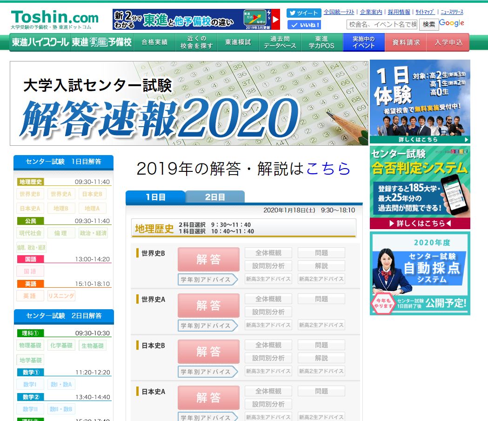Click the いいね! like button
The width and height of the screenshot is (488, 421).
[304, 25]
